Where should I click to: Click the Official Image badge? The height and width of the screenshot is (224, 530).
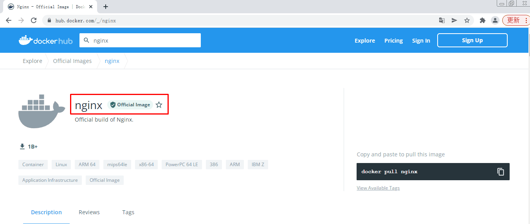pos(130,105)
